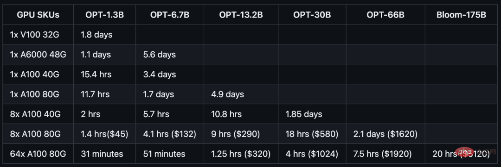Viewport: 501px width, 167px height.
Task: Select the OPT-1.3B column header
Action: (x=104, y=15)
